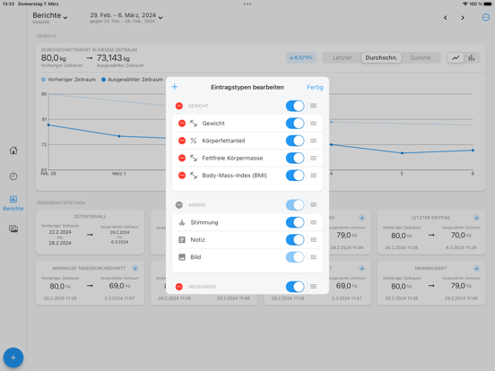
Task: Switch to bar chart view
Action: click(472, 57)
